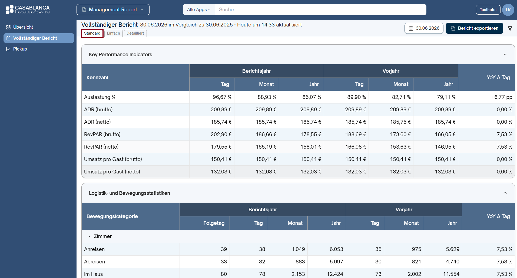Switch to the Detailliert tab
The height and width of the screenshot is (278, 517).
click(x=135, y=33)
